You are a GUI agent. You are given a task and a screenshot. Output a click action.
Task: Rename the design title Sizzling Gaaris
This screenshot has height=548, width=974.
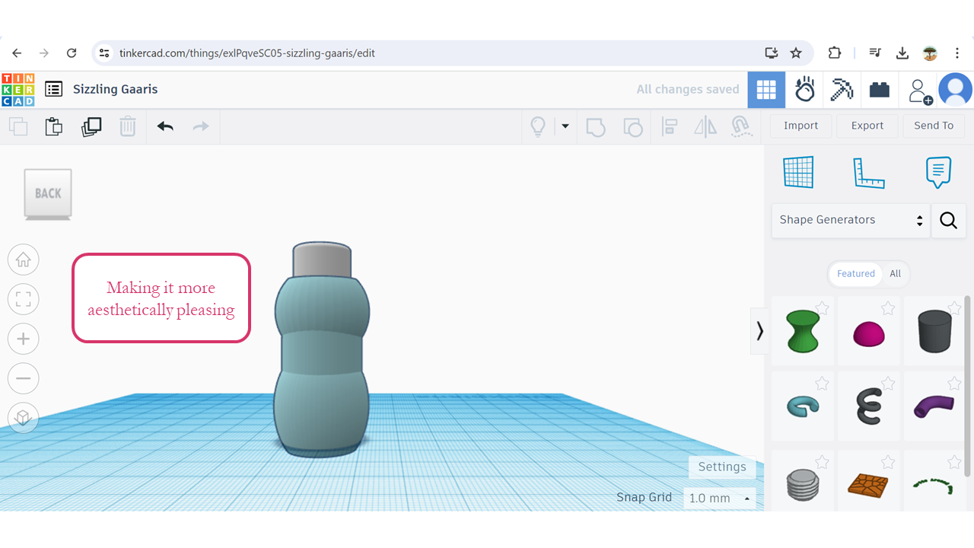tap(116, 89)
